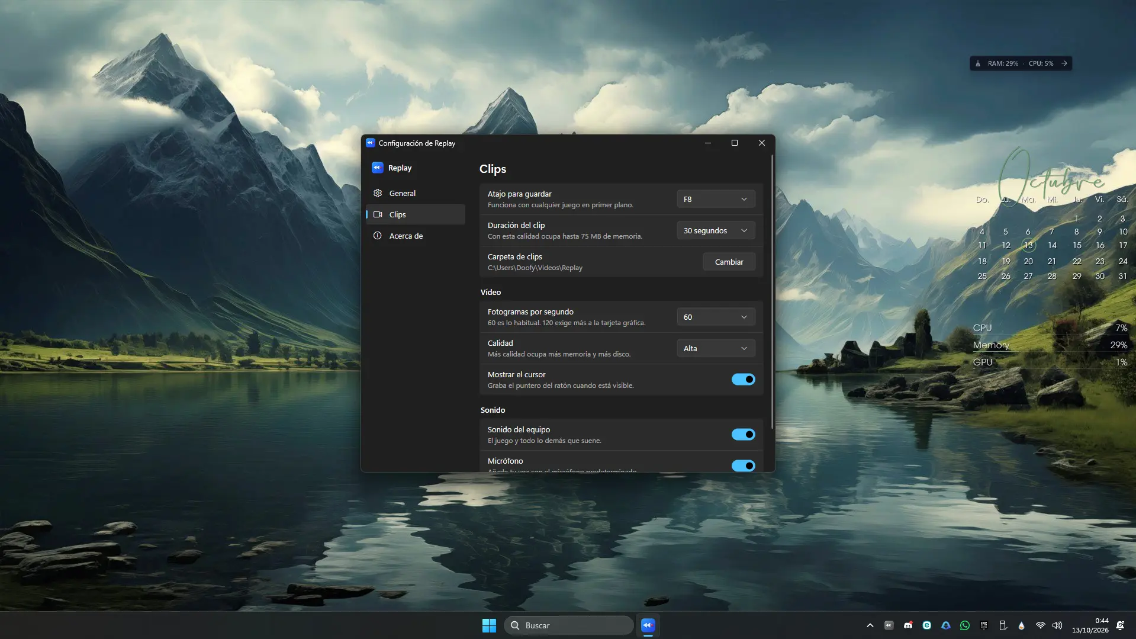Open the notifications bell icon
This screenshot has height=639, width=1136.
[1120, 625]
